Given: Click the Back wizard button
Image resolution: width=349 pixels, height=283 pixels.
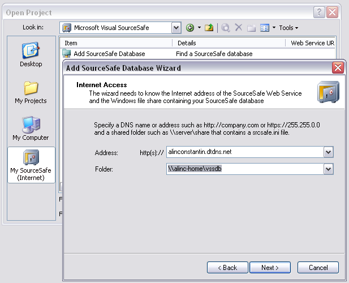Looking at the screenshot, I should [x=227, y=267].
